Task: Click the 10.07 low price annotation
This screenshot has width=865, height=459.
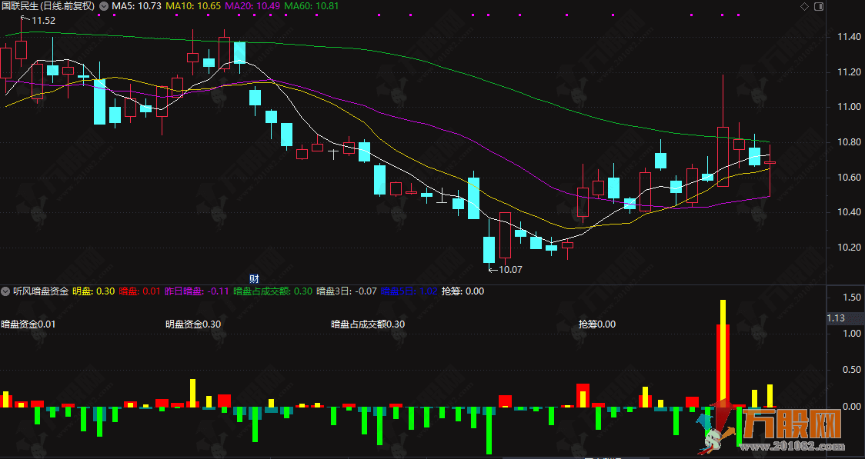Action: pos(509,269)
